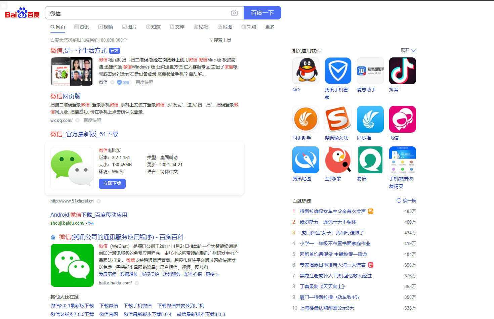Open the 手机数据恢复精灵 app icon
Image resolution: width=494 pixels, height=319 pixels.
coord(403,160)
